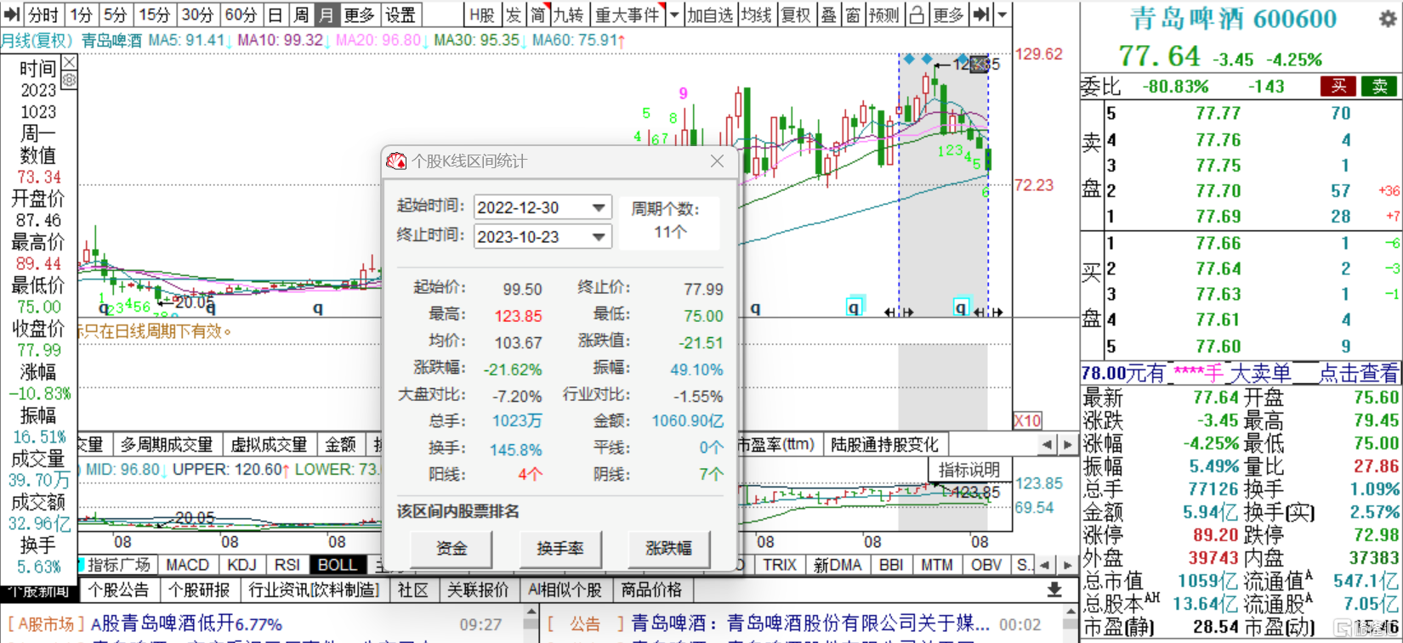Open the right toolbar 更多 menu
Viewport: 1403px width, 643px height.
948,14
